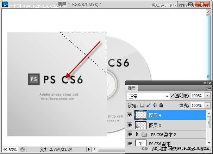Click the lock image pixels brush icon
The image size is (213, 154).
(149, 105)
